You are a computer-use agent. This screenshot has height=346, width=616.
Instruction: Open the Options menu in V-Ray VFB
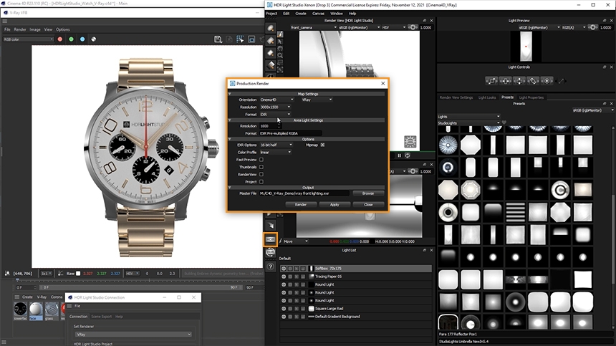point(63,29)
